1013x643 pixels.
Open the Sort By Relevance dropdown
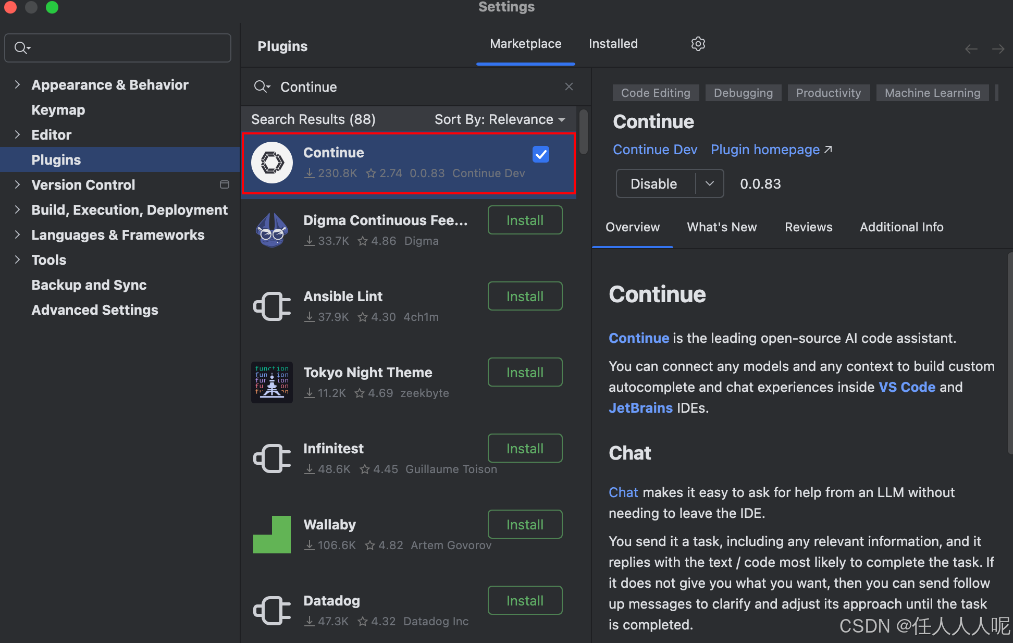[x=500, y=119]
